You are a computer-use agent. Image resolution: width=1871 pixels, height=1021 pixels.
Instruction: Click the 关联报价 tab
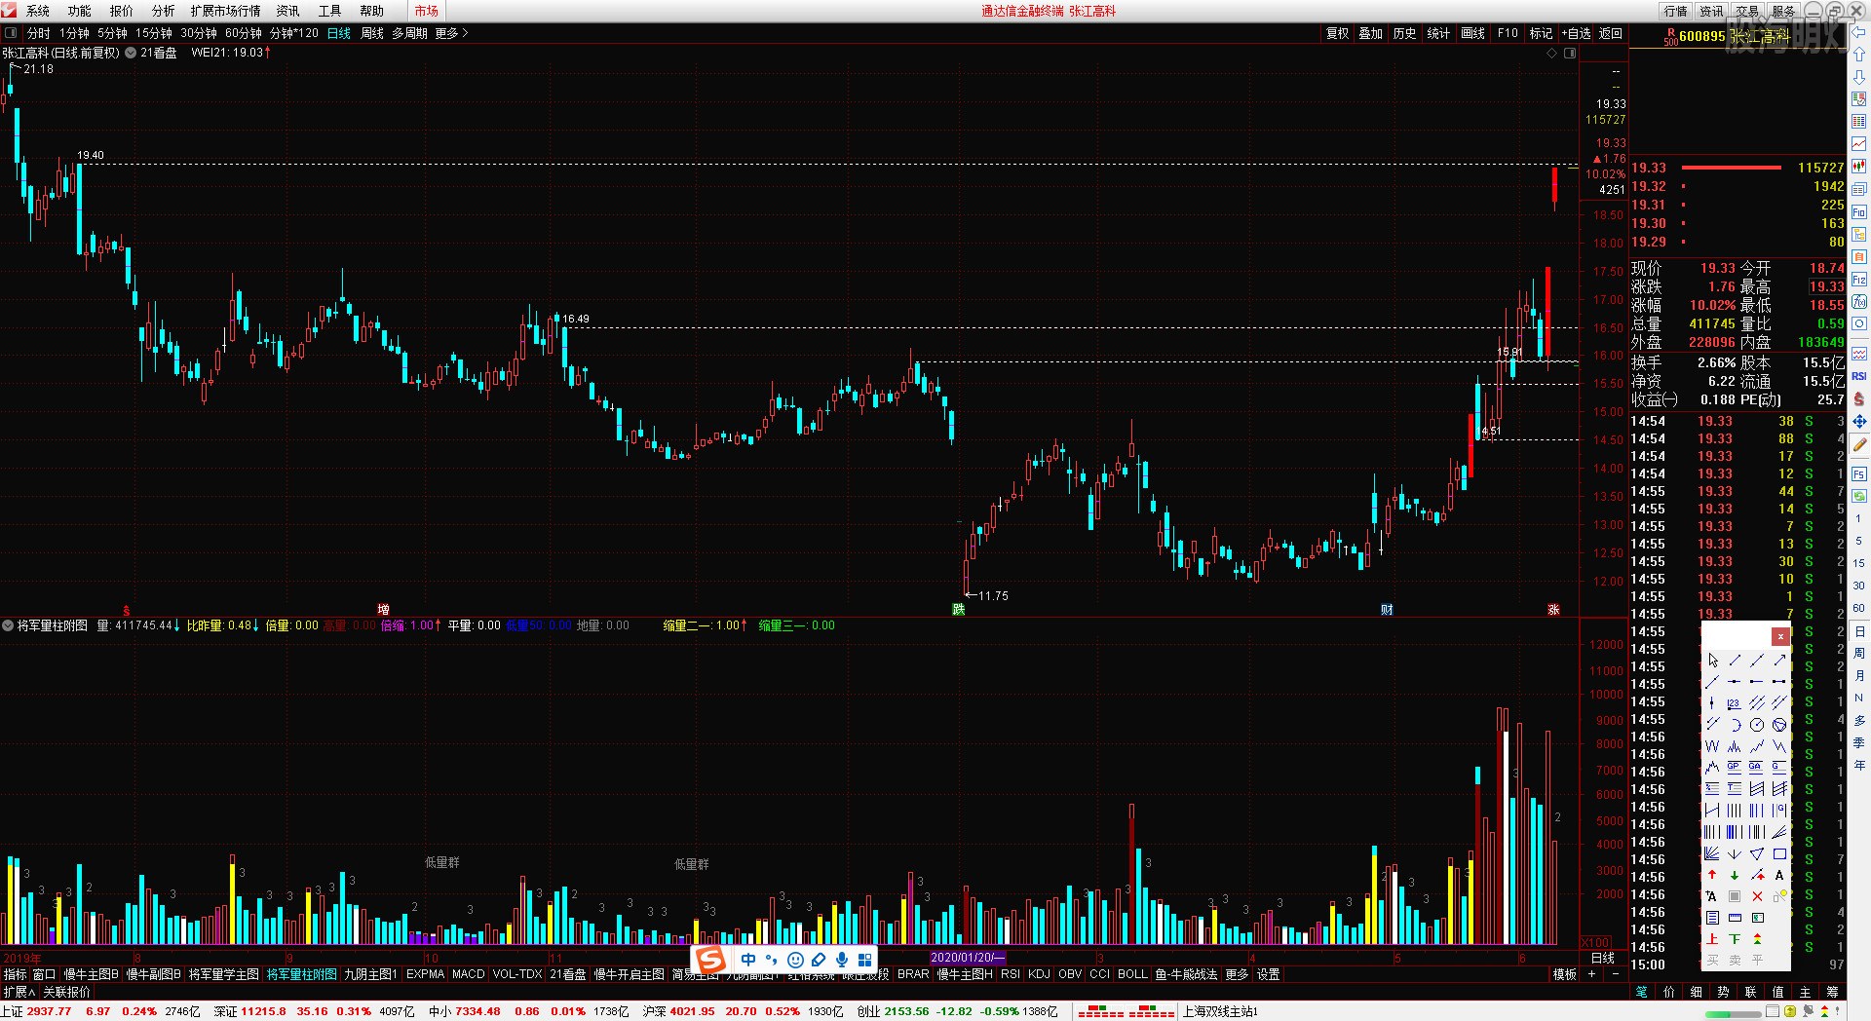pos(66,992)
